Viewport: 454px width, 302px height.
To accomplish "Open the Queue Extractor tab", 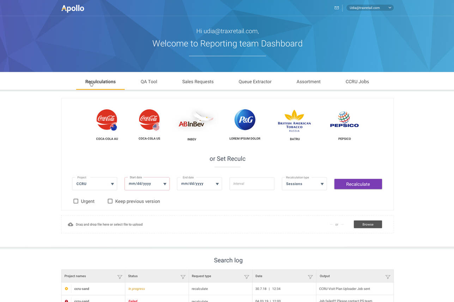I will click(x=255, y=82).
